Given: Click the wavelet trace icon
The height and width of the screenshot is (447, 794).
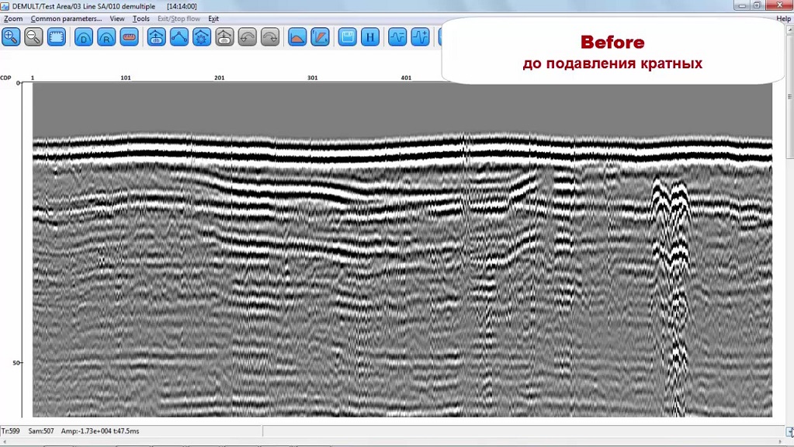Looking at the screenshot, I should pos(397,37).
